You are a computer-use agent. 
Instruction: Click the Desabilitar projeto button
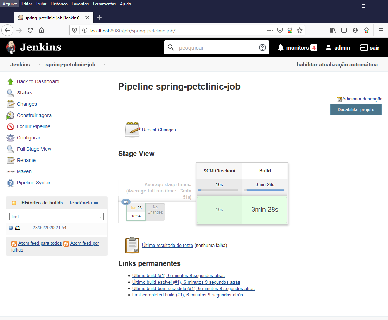click(x=356, y=110)
